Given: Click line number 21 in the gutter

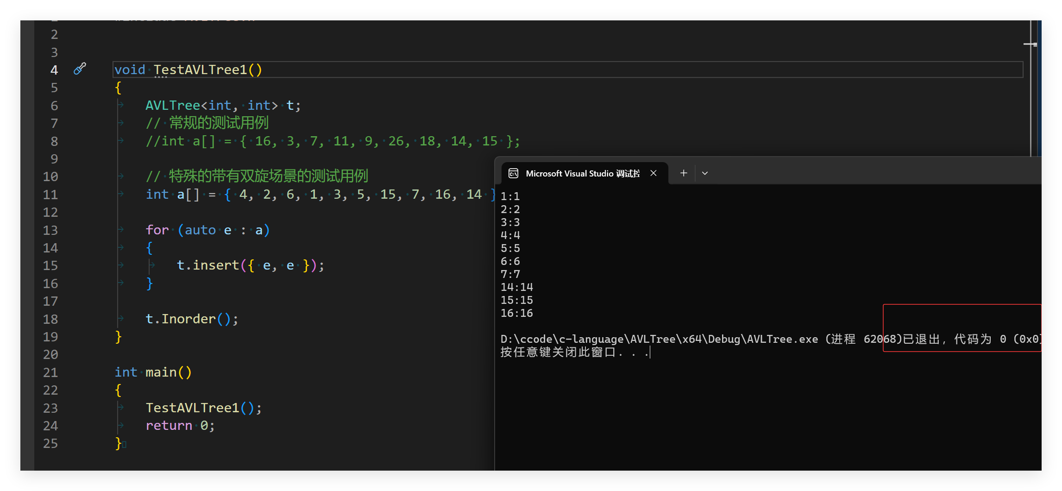Looking at the screenshot, I should pos(50,372).
